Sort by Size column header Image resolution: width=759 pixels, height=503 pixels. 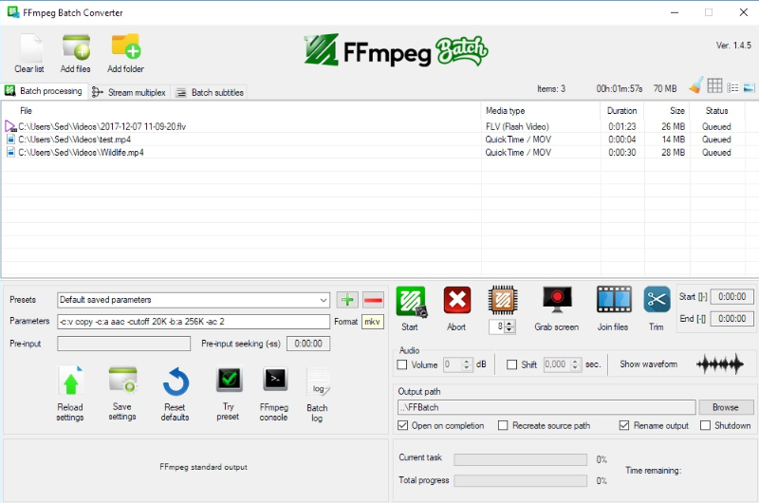pos(676,111)
